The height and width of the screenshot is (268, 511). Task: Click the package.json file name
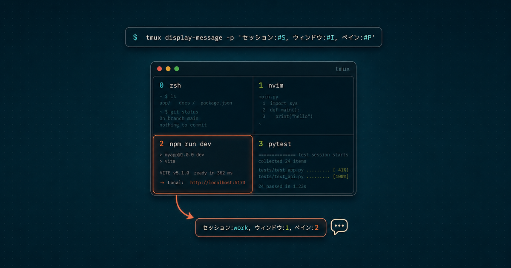coord(216,103)
